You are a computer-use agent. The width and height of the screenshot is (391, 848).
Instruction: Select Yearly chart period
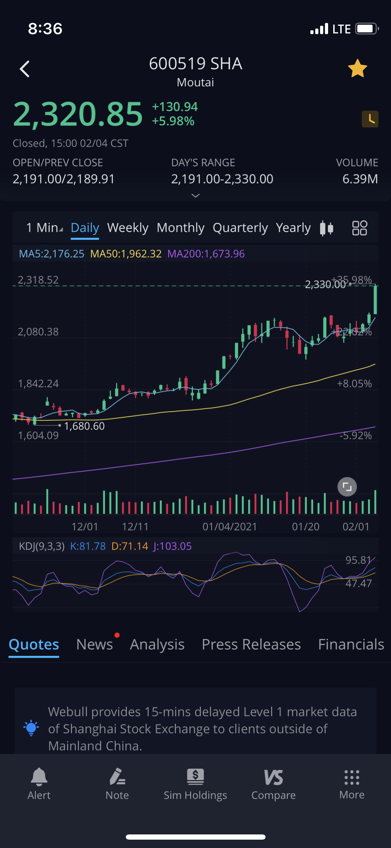click(293, 228)
